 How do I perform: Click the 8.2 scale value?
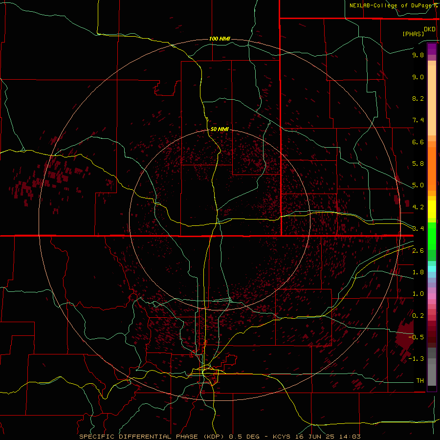coord(418,98)
